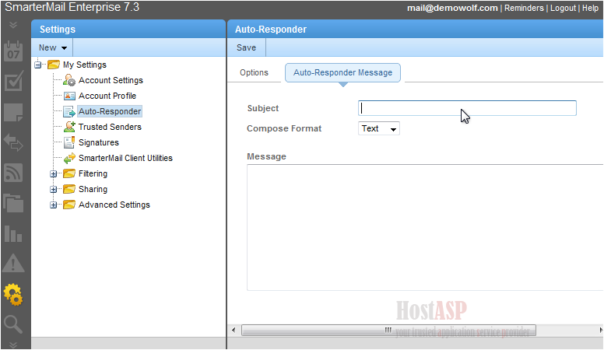Open the warning triangle icon in the sidebar
The height and width of the screenshot is (350, 604).
tap(13, 264)
